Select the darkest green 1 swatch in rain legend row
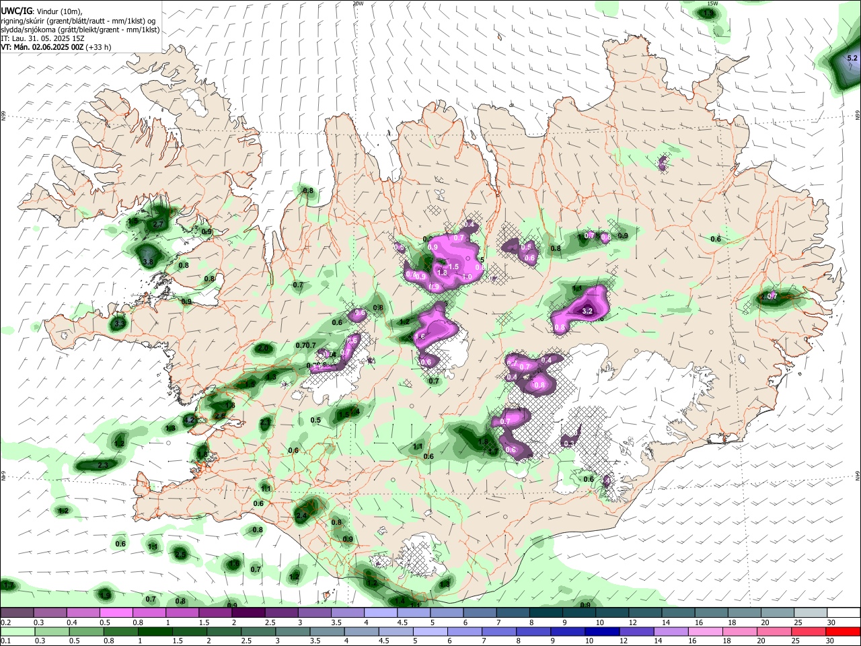The width and height of the screenshot is (861, 646). (x=155, y=631)
